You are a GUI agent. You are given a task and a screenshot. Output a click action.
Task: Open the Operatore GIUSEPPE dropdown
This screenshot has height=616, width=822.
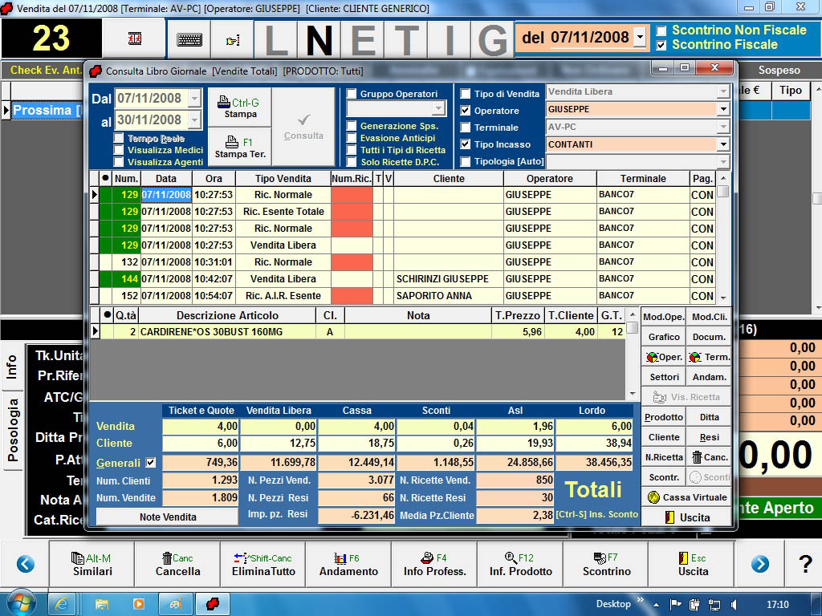tap(722, 109)
